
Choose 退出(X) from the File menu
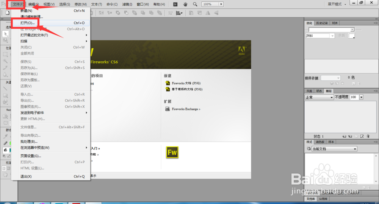pyautogui.click(x=54, y=176)
